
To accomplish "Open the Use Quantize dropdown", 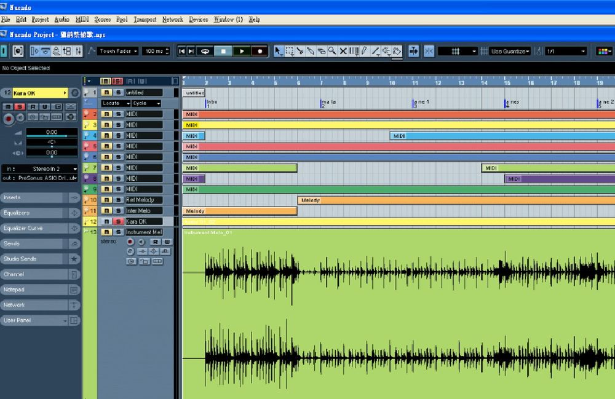I will pos(510,52).
